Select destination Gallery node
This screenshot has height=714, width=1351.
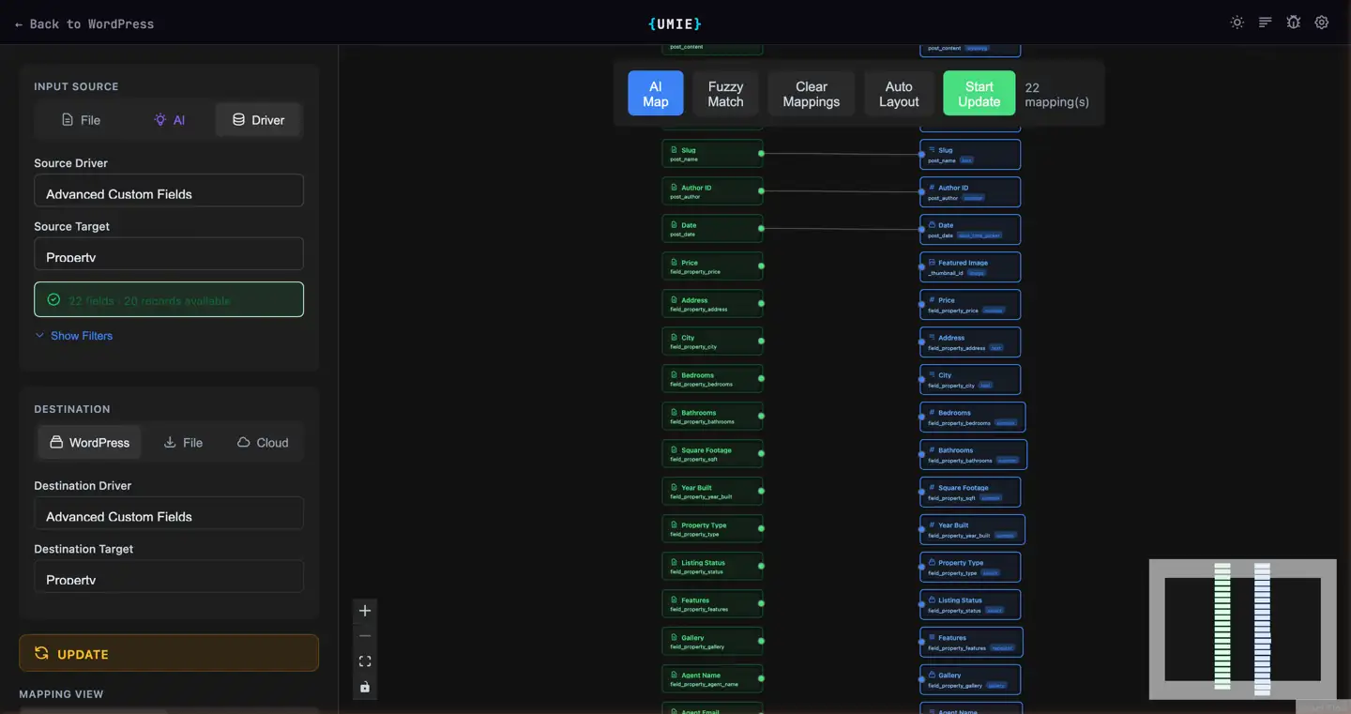coord(970,680)
